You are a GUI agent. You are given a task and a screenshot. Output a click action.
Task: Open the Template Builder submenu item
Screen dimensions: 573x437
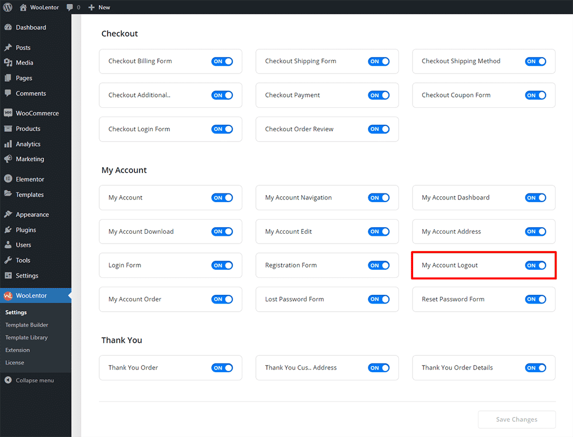[x=27, y=325]
